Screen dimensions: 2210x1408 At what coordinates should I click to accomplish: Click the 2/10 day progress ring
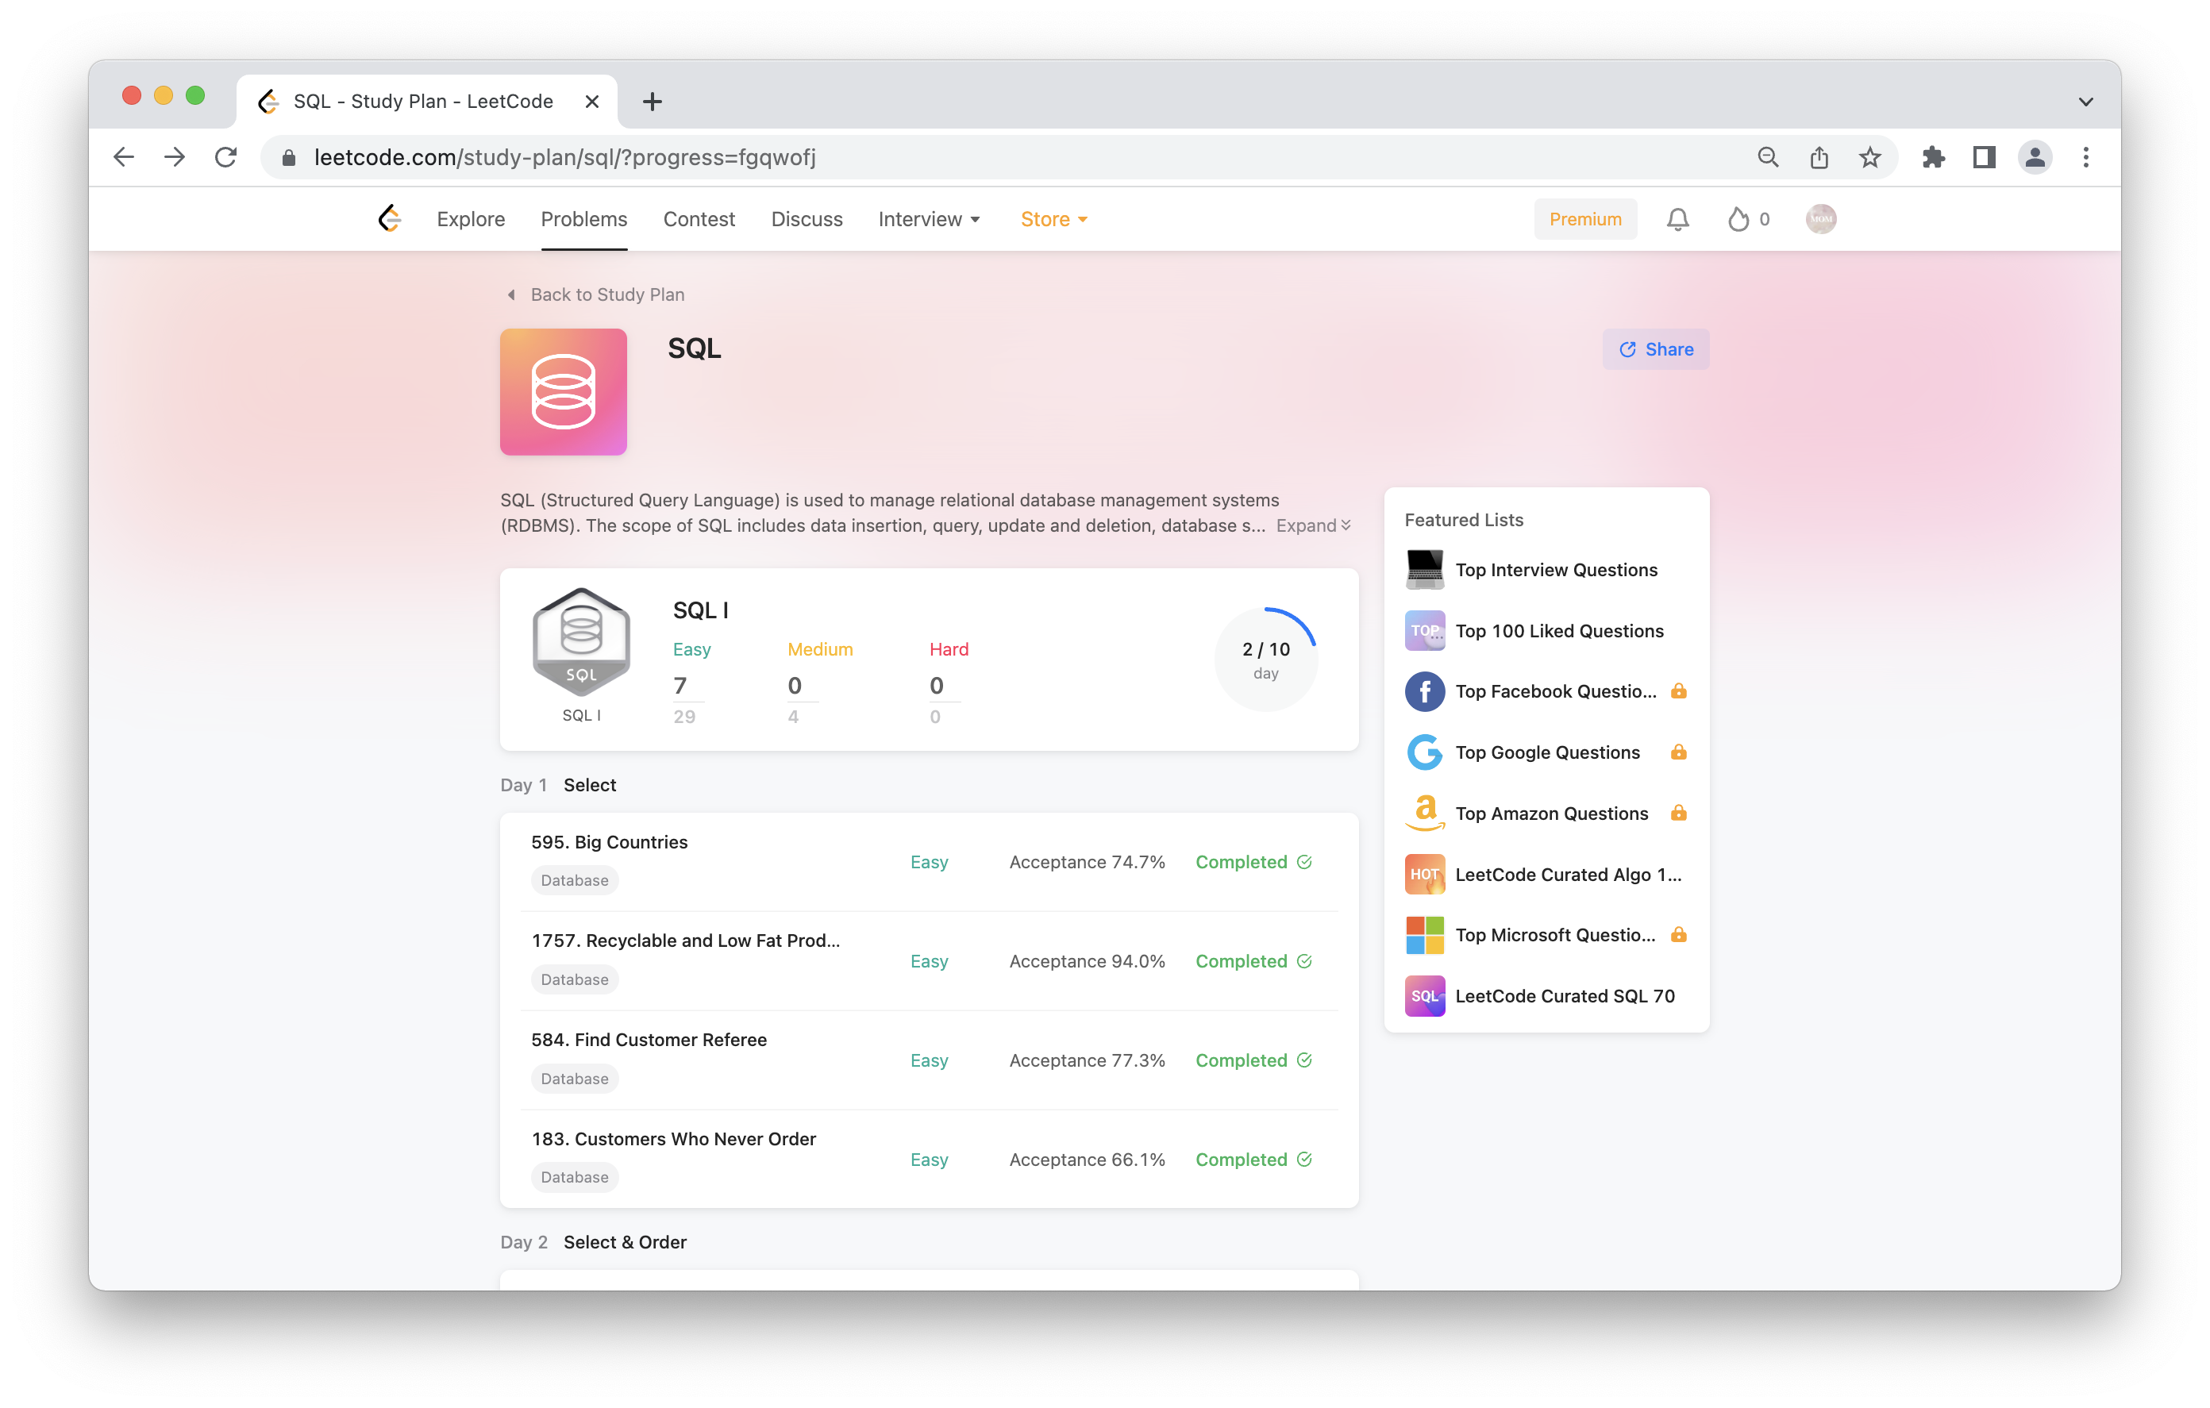pyautogui.click(x=1265, y=658)
